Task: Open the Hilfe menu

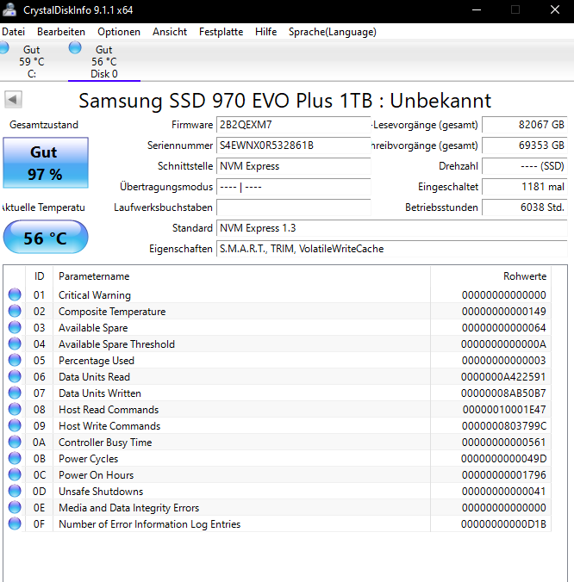Action: pos(265,32)
